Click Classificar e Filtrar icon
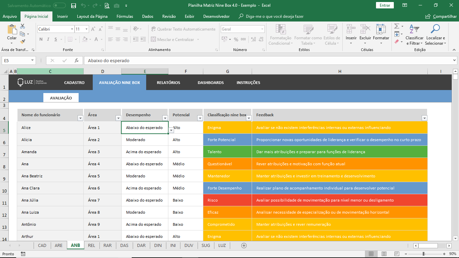The image size is (459, 258). click(414, 30)
